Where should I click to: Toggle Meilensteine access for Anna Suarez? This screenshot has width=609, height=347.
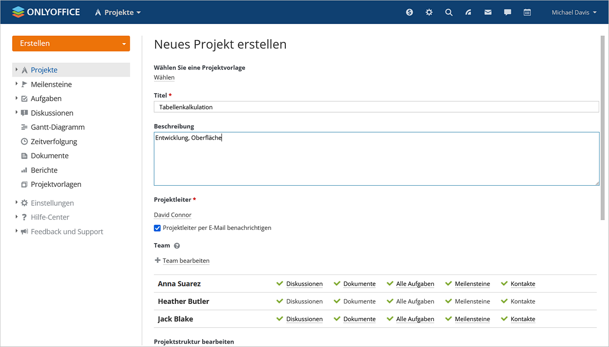(x=468, y=284)
